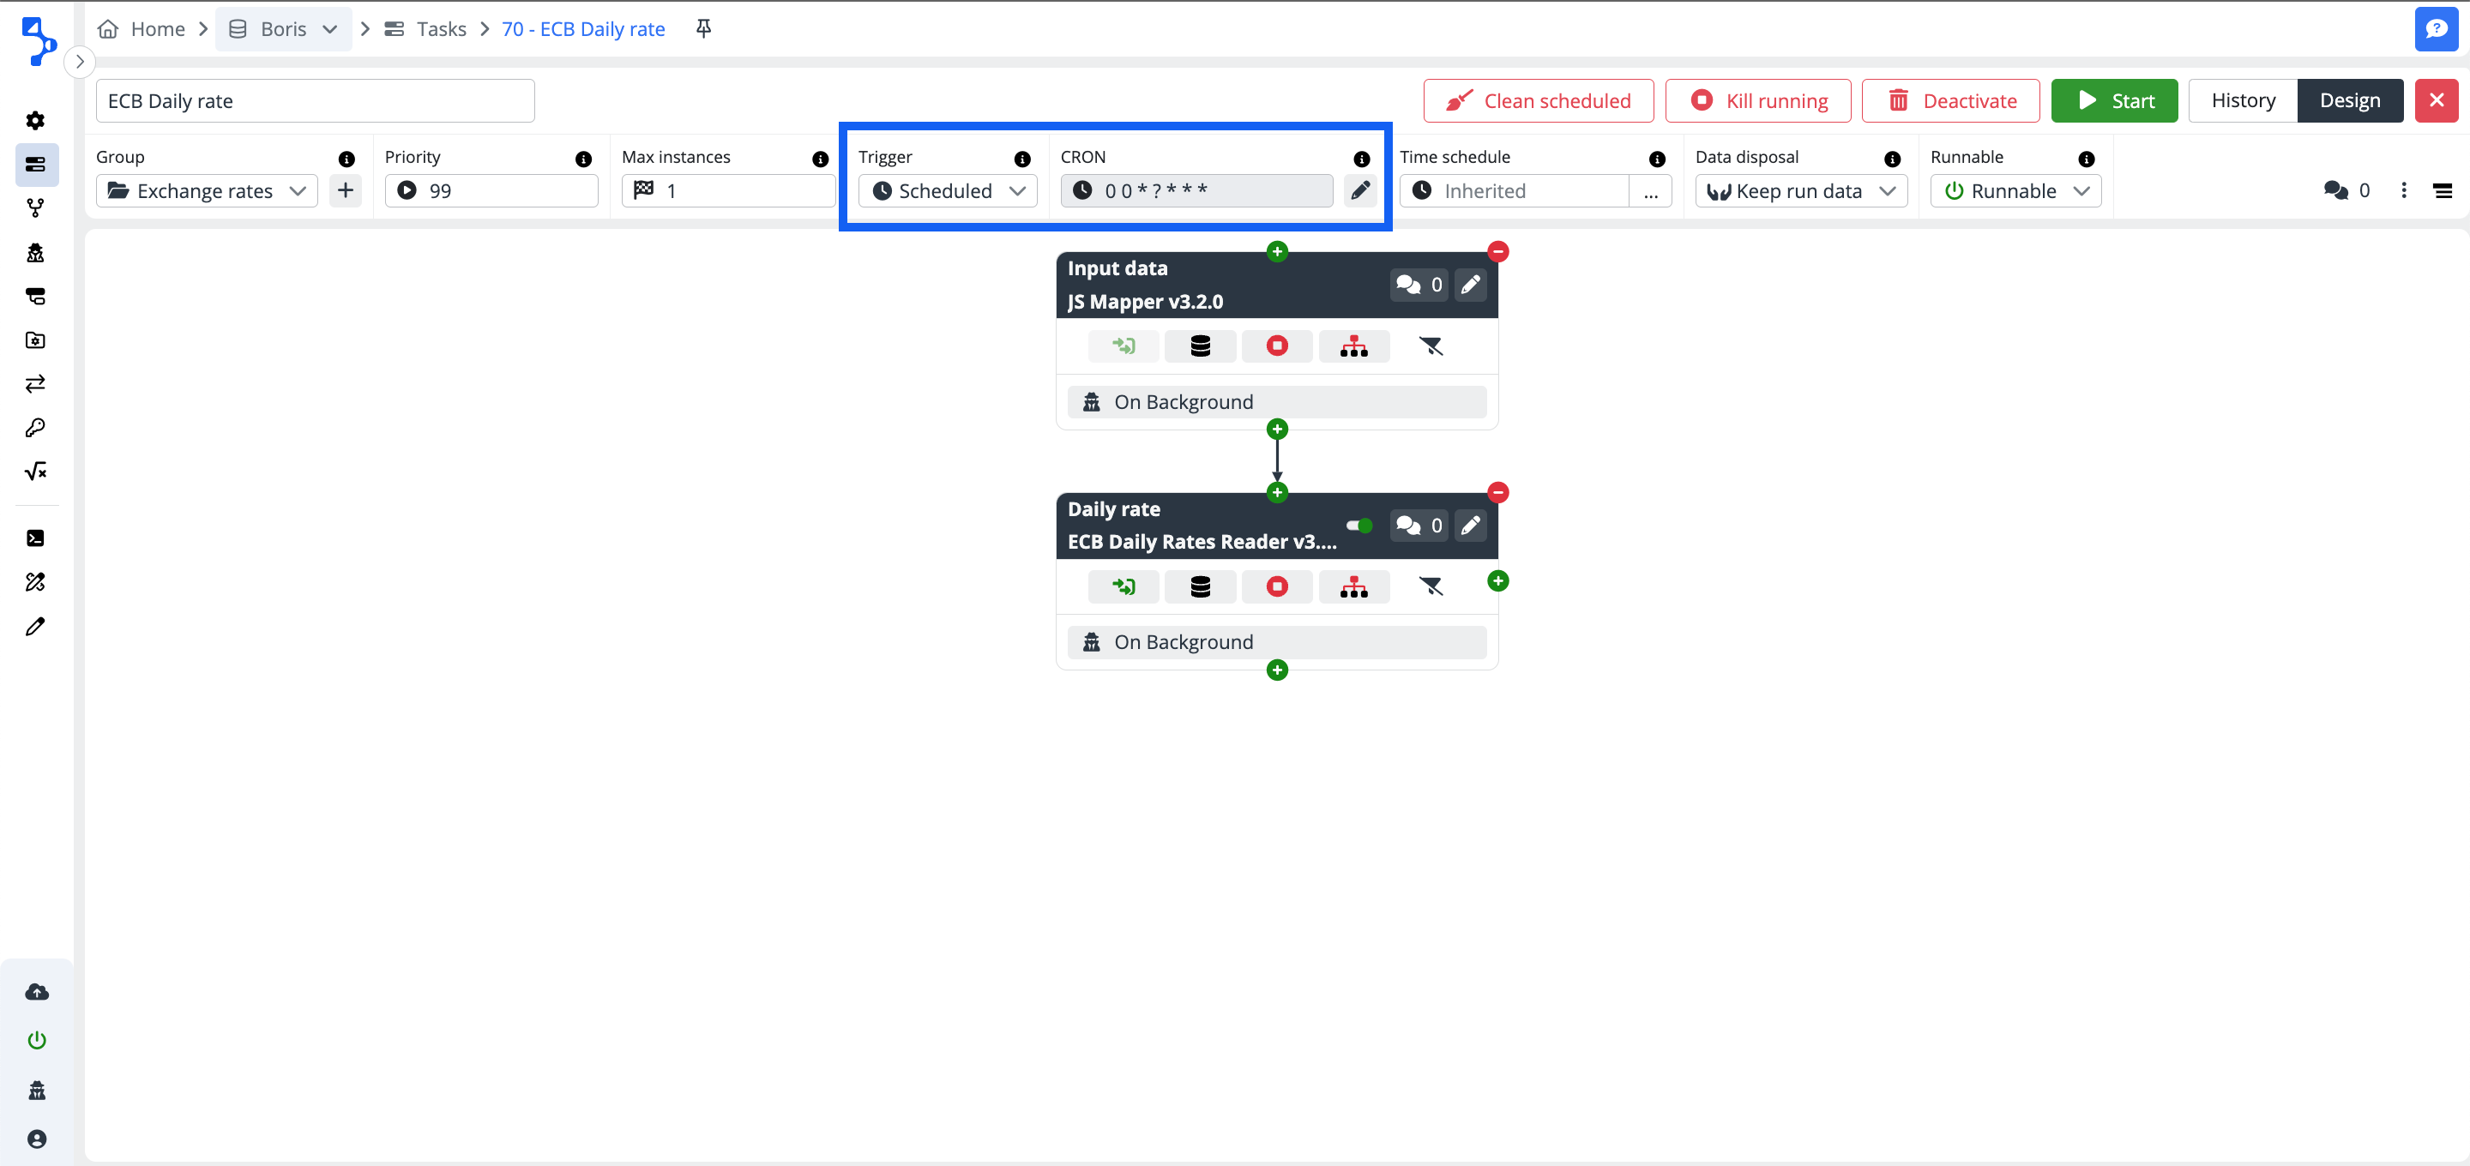Screen dimensions: 2470x1166
Task: Click the database icon in Input data step
Action: [1200, 346]
